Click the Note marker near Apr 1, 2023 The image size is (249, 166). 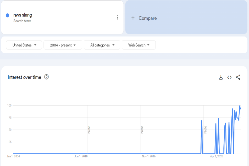click(x=206, y=129)
